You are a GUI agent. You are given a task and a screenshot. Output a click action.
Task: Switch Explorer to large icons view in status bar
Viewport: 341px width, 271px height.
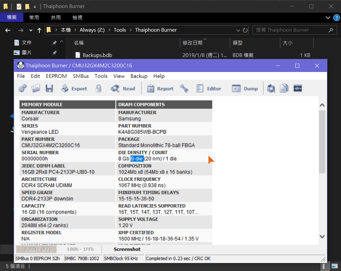pyautogui.click(x=334, y=266)
